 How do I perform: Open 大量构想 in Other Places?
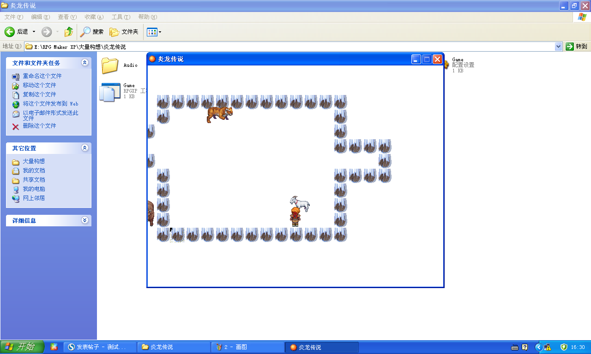click(x=34, y=161)
